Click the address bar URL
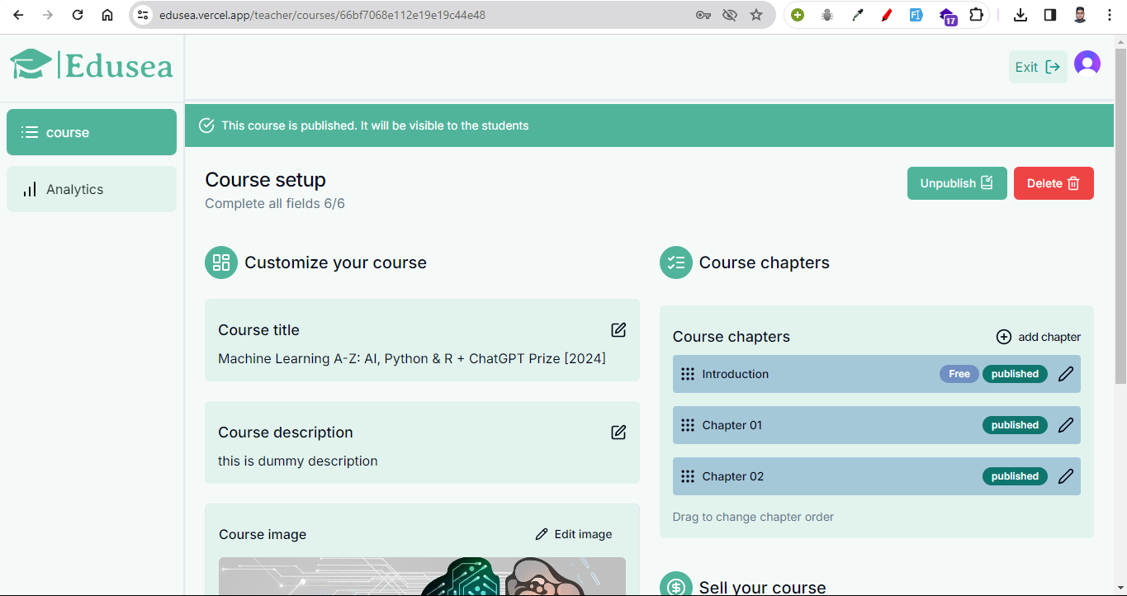 [x=323, y=15]
